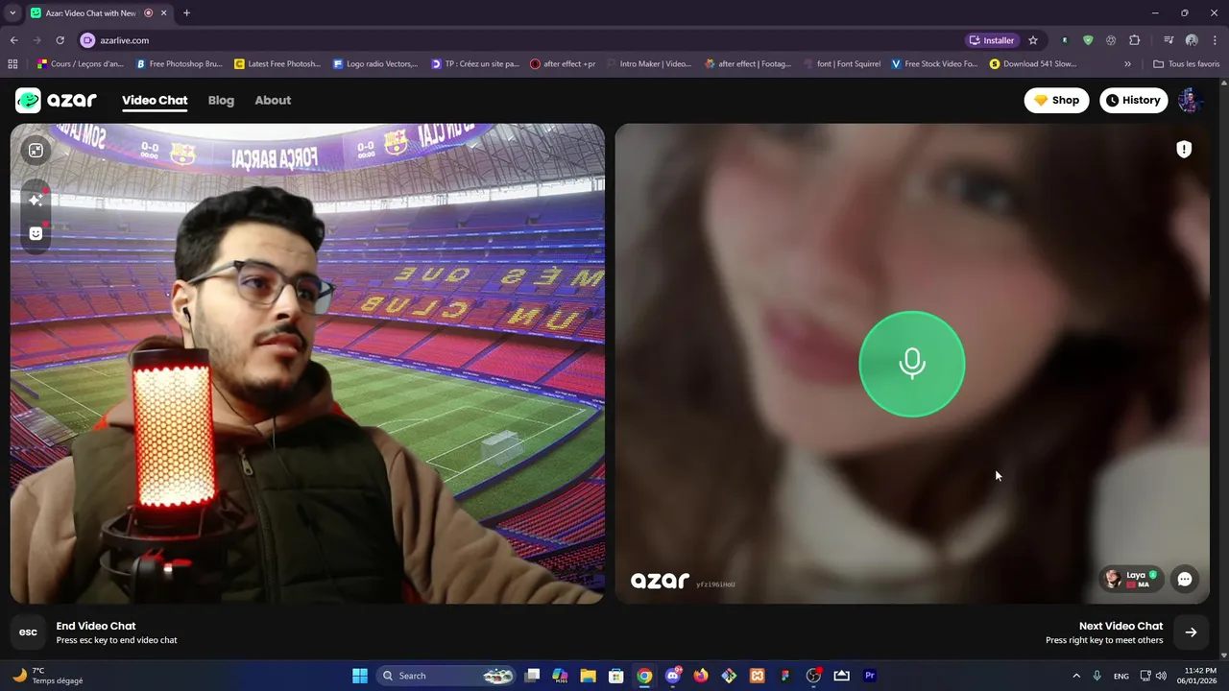Open 'Download 541 Slow...' bookmark
Screen dimensions: 1229x691
click(x=1033, y=64)
